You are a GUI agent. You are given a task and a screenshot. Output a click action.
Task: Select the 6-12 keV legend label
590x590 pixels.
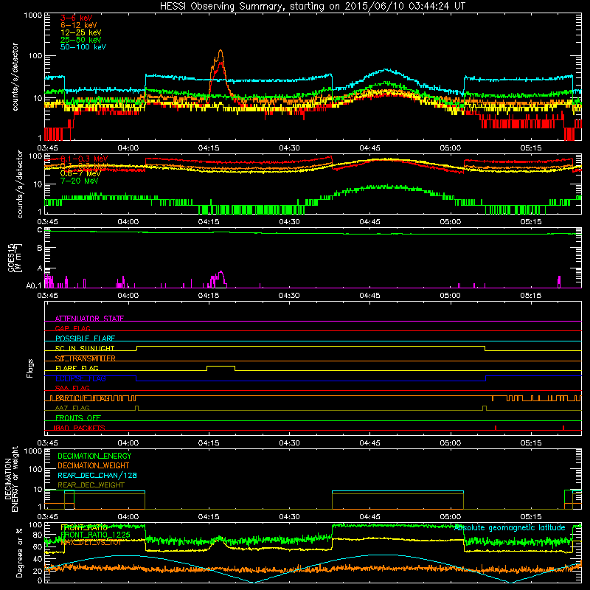pyautogui.click(x=79, y=25)
